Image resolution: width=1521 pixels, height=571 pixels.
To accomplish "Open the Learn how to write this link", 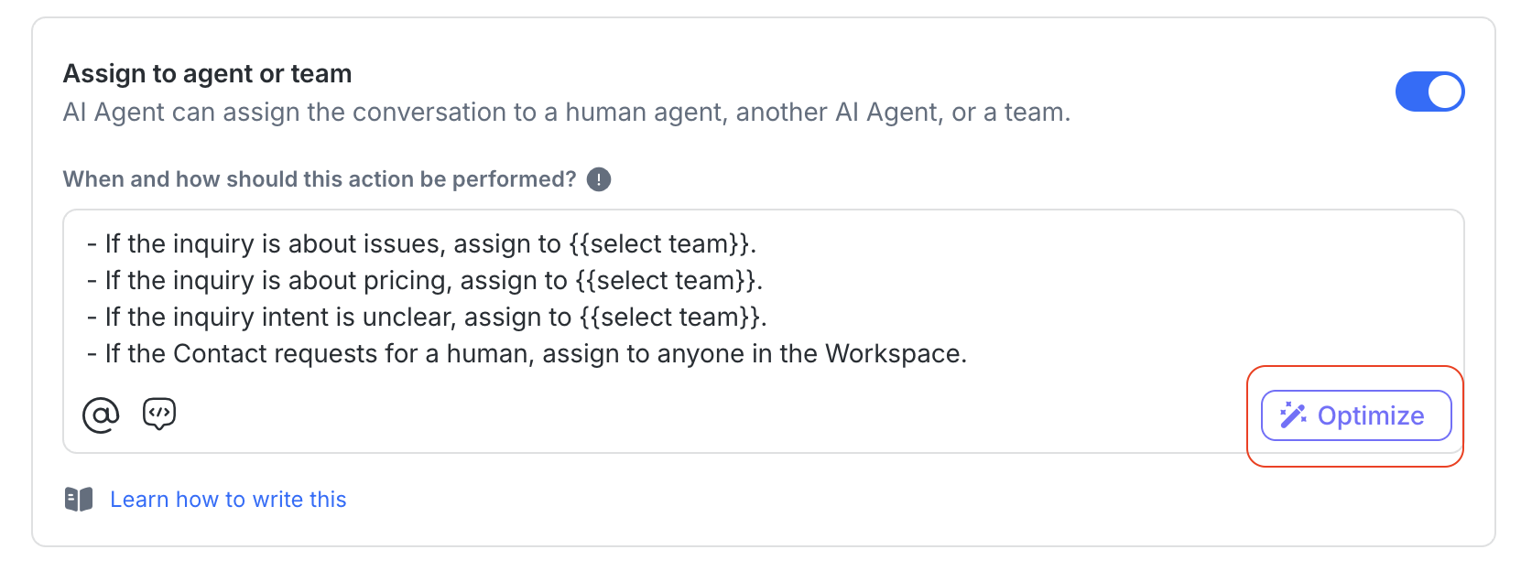I will [228, 500].
